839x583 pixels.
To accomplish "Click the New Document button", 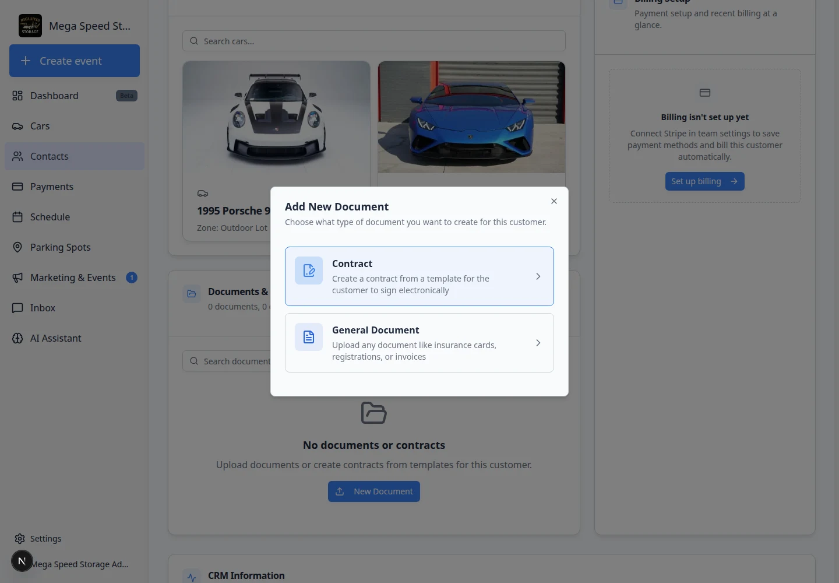I will point(374,491).
